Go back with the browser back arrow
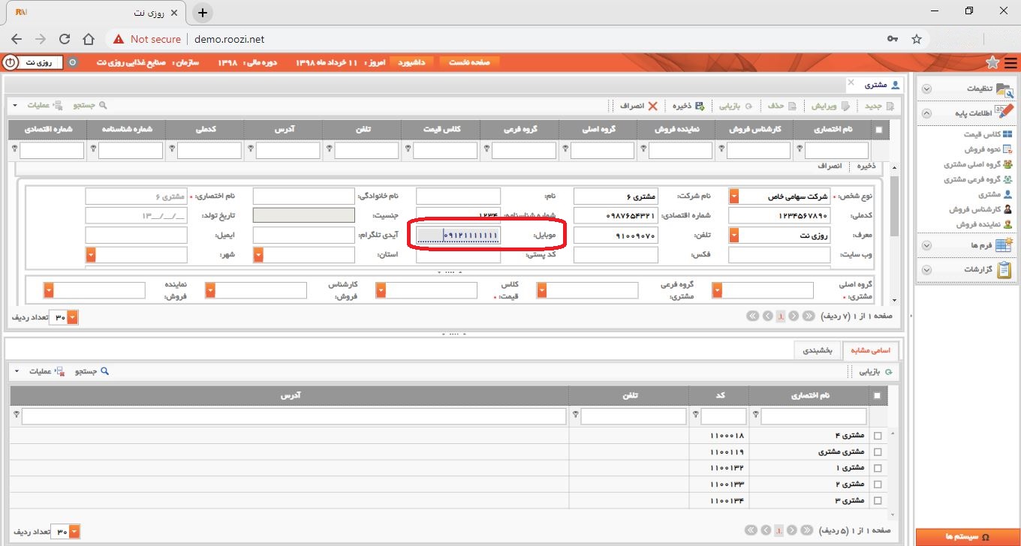Viewport: 1021px width, 546px height. (x=17, y=39)
